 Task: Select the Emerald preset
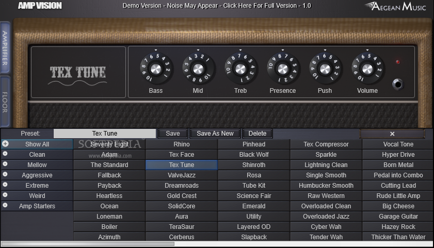[x=254, y=206]
